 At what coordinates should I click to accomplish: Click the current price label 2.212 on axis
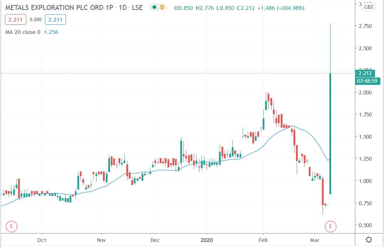[365, 73]
